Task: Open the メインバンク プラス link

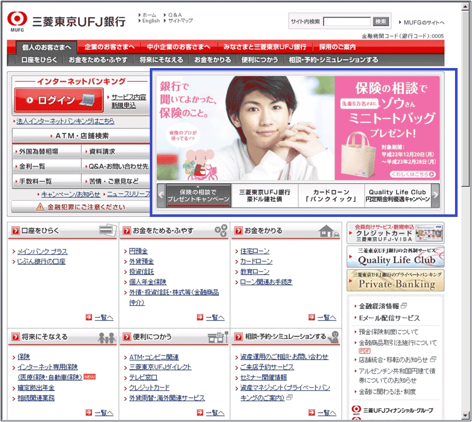Action: coord(42,251)
